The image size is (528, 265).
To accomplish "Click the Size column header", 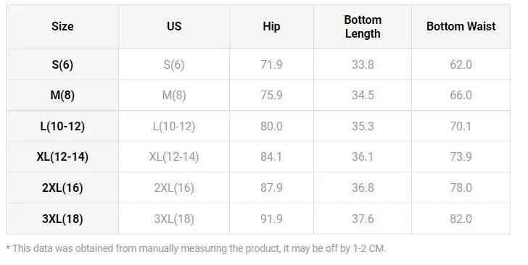I will click(x=62, y=27).
